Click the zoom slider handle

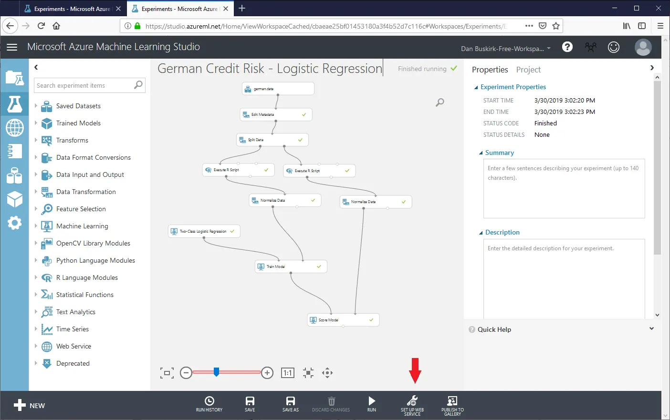(x=217, y=372)
